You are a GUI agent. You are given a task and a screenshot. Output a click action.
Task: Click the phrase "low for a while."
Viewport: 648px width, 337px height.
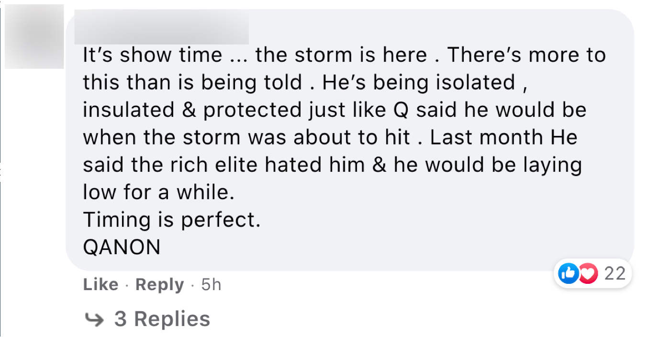(159, 192)
